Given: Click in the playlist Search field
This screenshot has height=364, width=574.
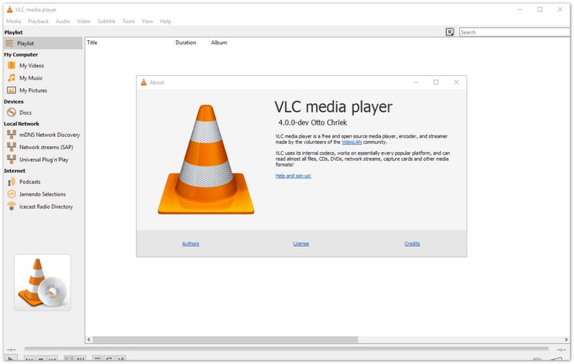Looking at the screenshot, I should [514, 32].
